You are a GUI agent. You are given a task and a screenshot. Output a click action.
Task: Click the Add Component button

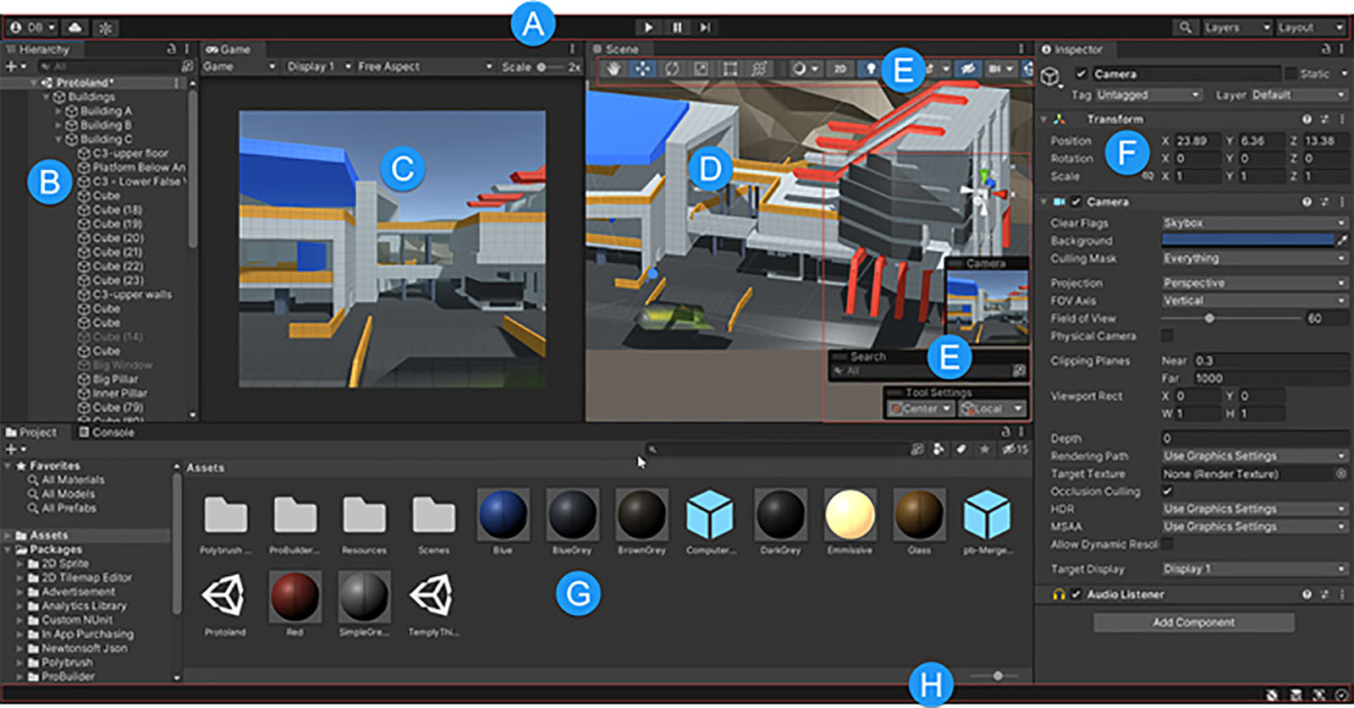pos(1193,623)
